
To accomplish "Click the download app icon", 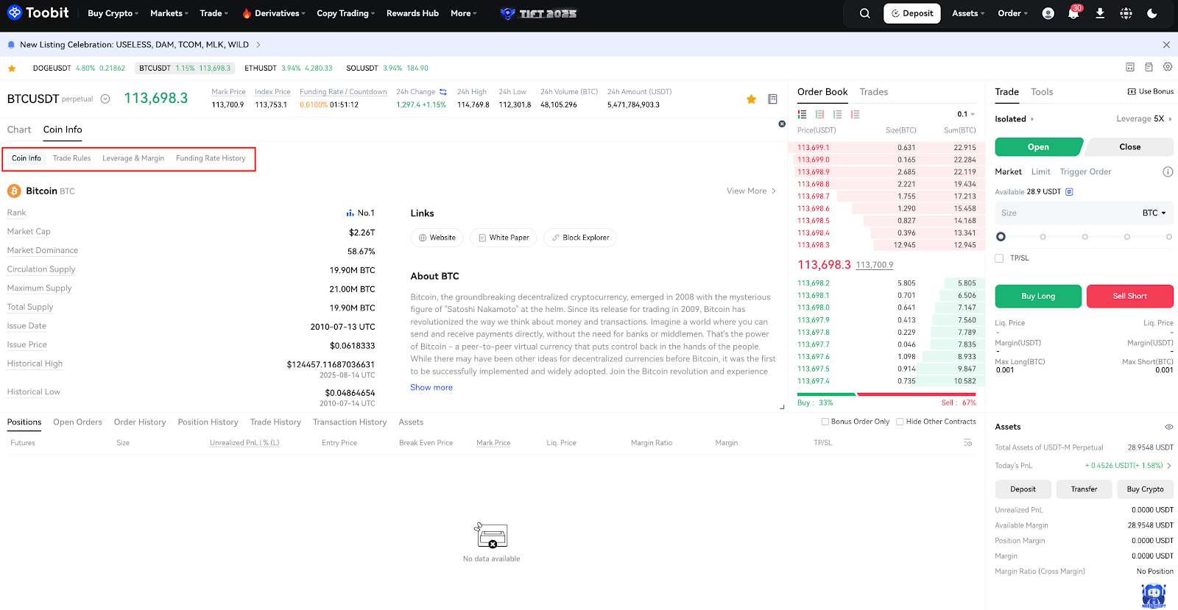I will coord(1100,13).
